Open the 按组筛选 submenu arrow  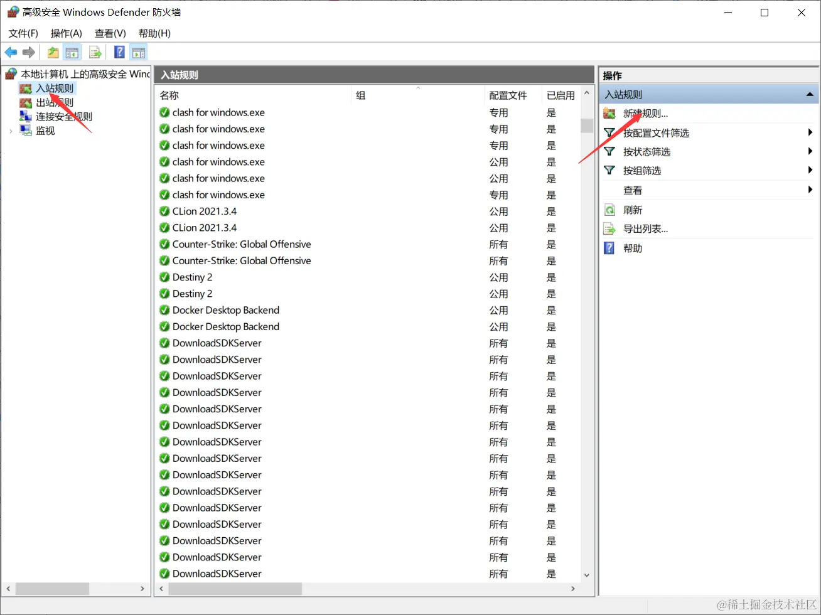[x=810, y=170]
